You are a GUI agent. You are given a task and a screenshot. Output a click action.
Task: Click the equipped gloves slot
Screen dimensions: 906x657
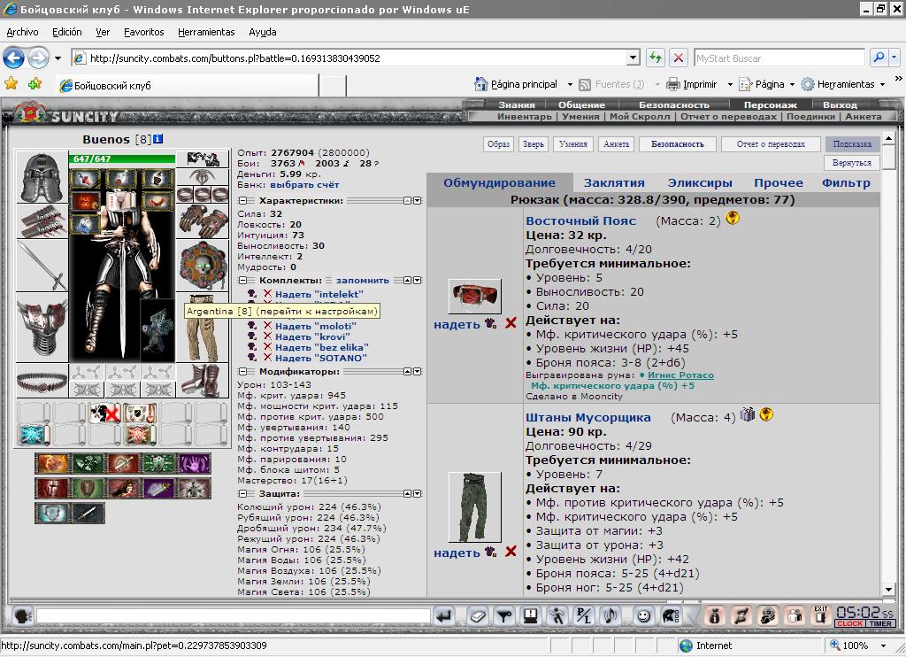click(203, 220)
